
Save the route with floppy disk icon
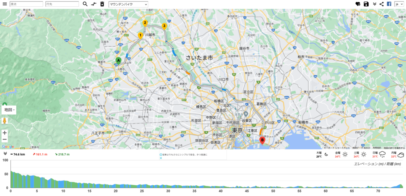point(366,4)
